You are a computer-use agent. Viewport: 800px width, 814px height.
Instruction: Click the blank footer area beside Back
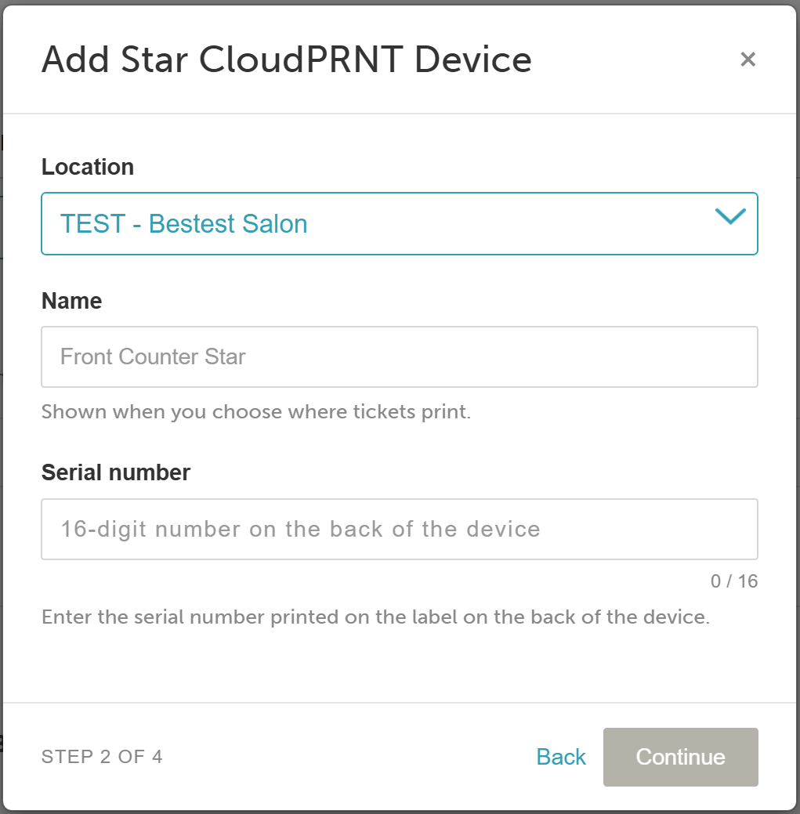click(348, 757)
